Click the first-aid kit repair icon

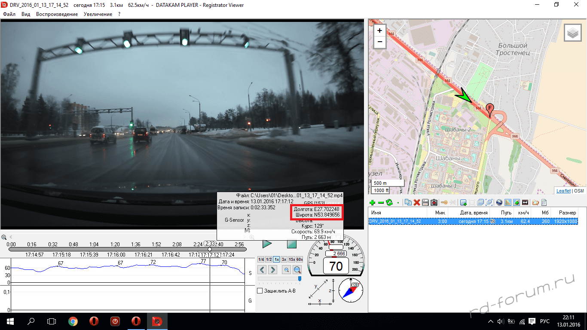[434, 202]
